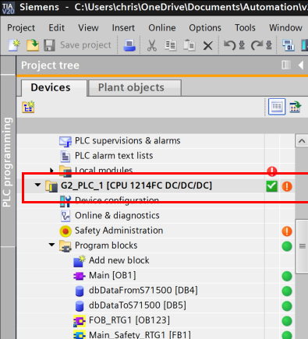Viewport: 308px width, 339px height.
Task: Select PLC supervisions & alarms
Action: pyautogui.click(x=127, y=141)
